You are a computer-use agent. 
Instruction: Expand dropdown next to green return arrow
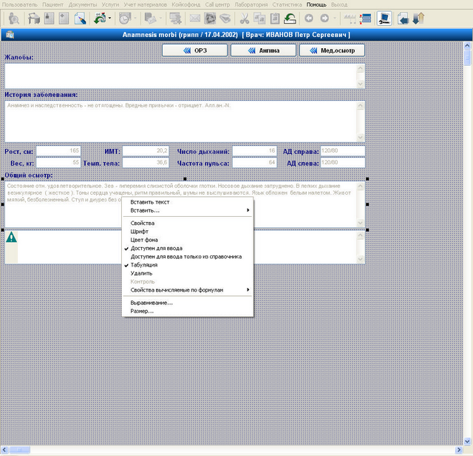tap(110, 19)
